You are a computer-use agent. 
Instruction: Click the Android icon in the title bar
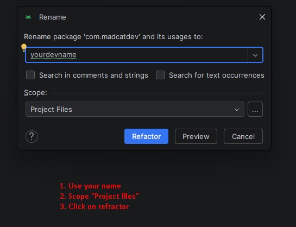click(28, 17)
